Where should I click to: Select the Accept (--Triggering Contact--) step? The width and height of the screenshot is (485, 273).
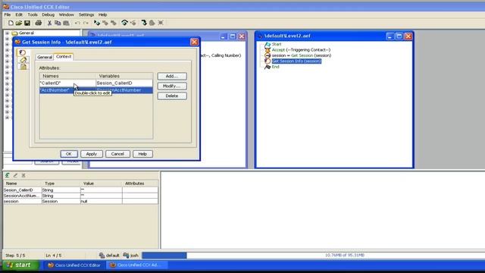(x=301, y=50)
